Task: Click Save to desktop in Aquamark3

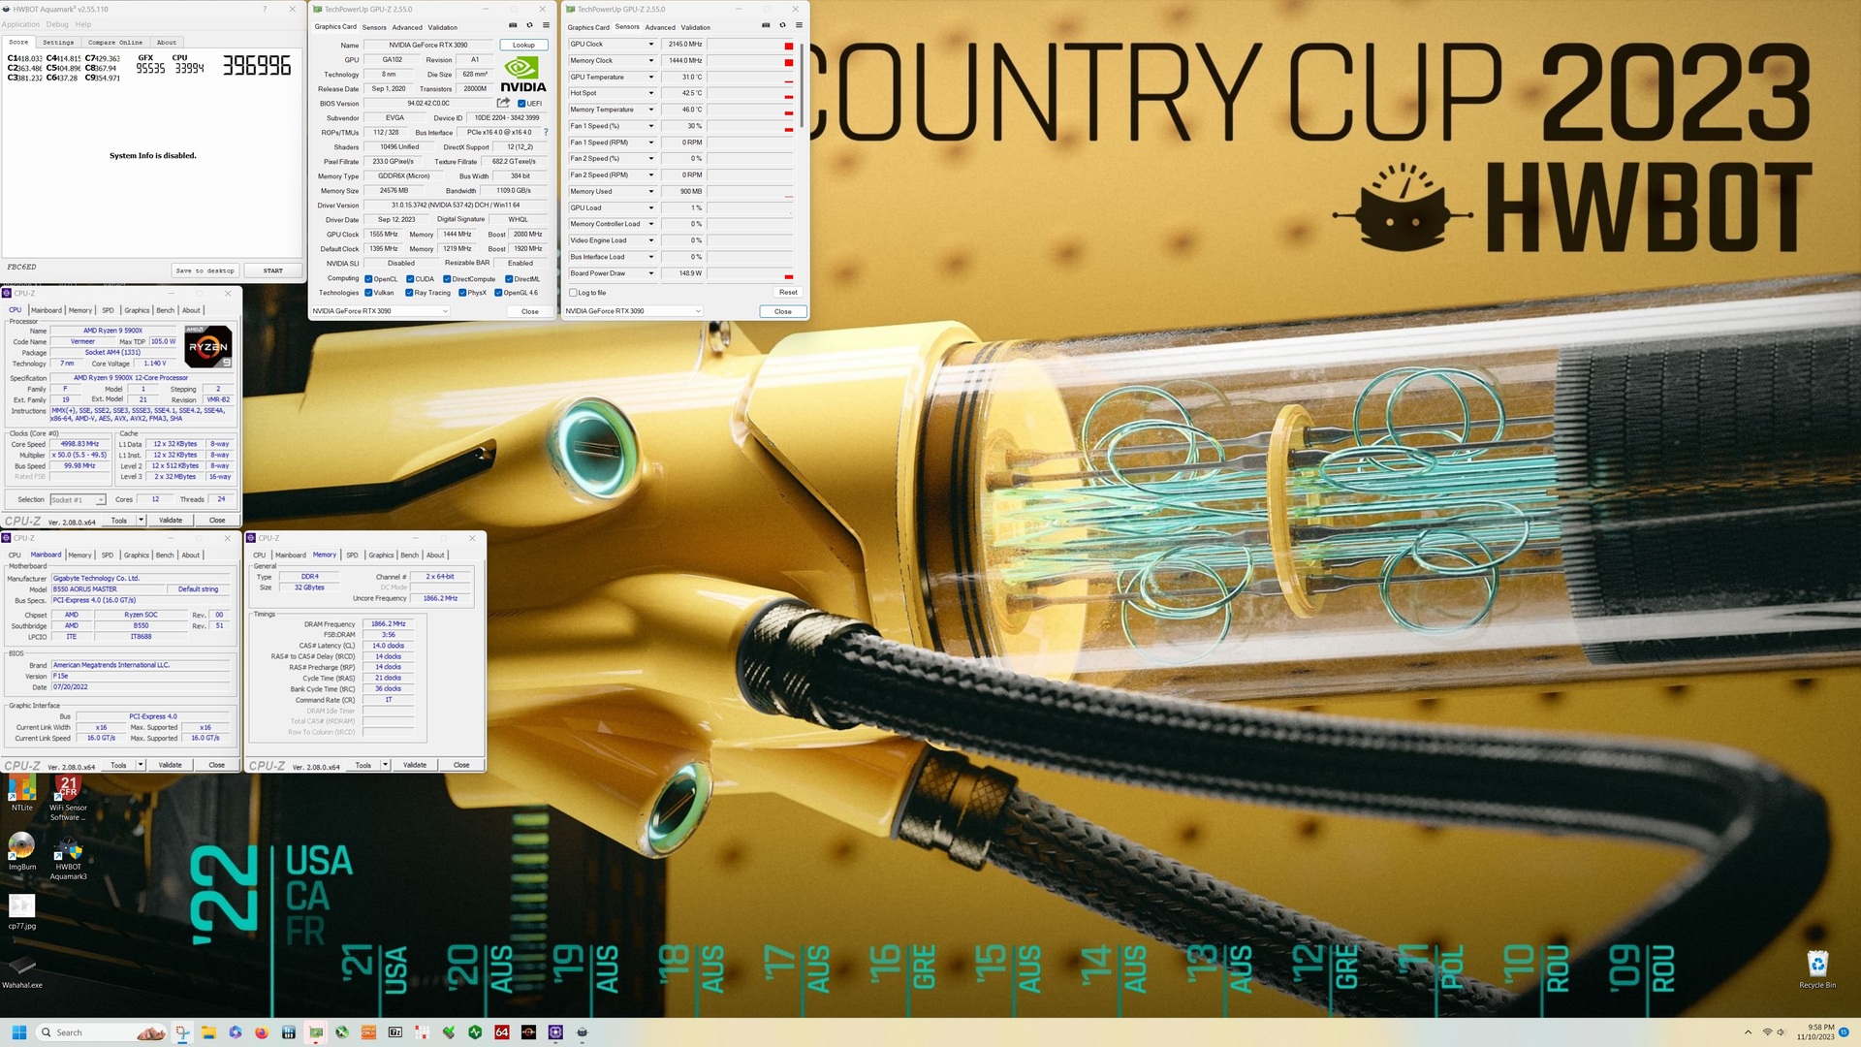Action: pos(205,270)
